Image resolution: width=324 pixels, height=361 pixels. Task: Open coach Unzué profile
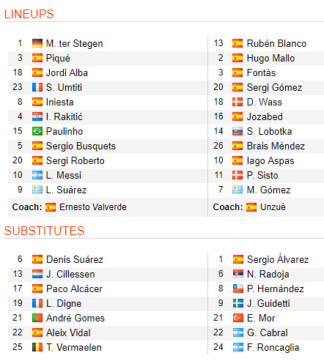click(x=273, y=207)
